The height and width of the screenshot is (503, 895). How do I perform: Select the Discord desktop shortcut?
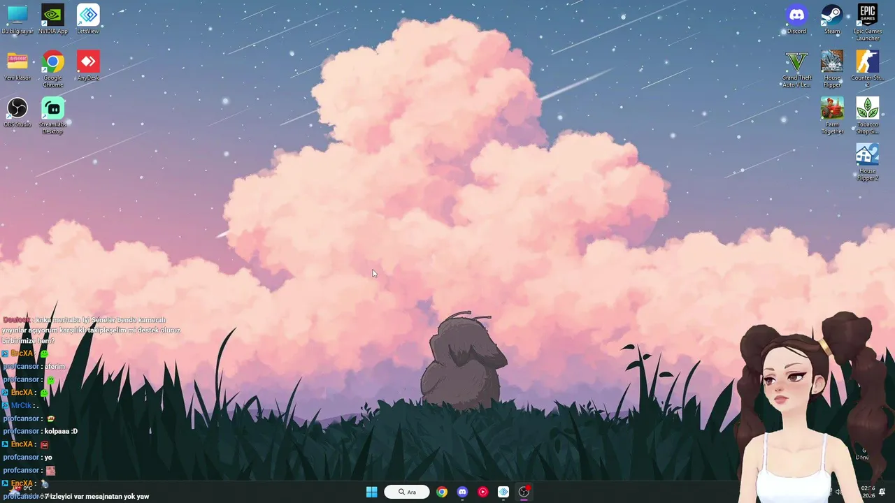[x=796, y=19]
